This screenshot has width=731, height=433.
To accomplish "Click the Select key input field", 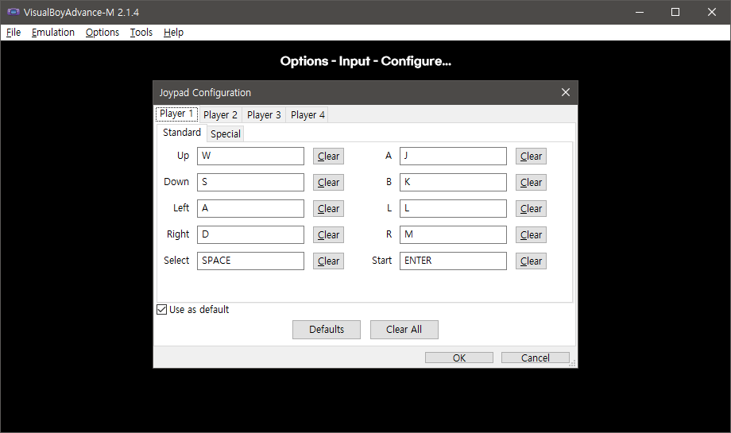I will 250,261.
